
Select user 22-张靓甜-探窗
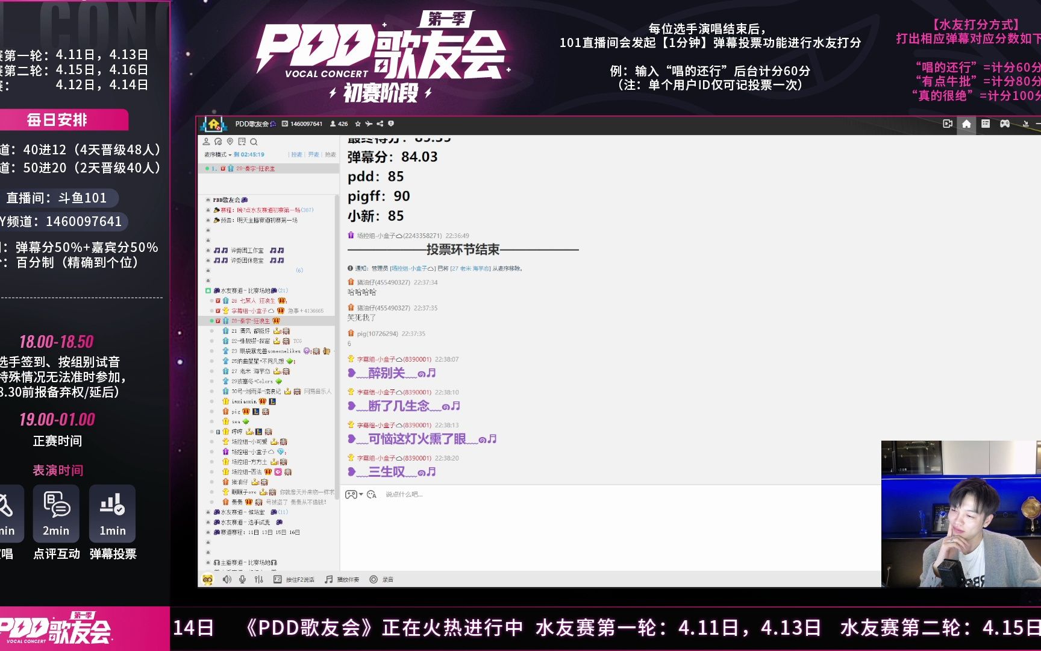[x=250, y=341]
